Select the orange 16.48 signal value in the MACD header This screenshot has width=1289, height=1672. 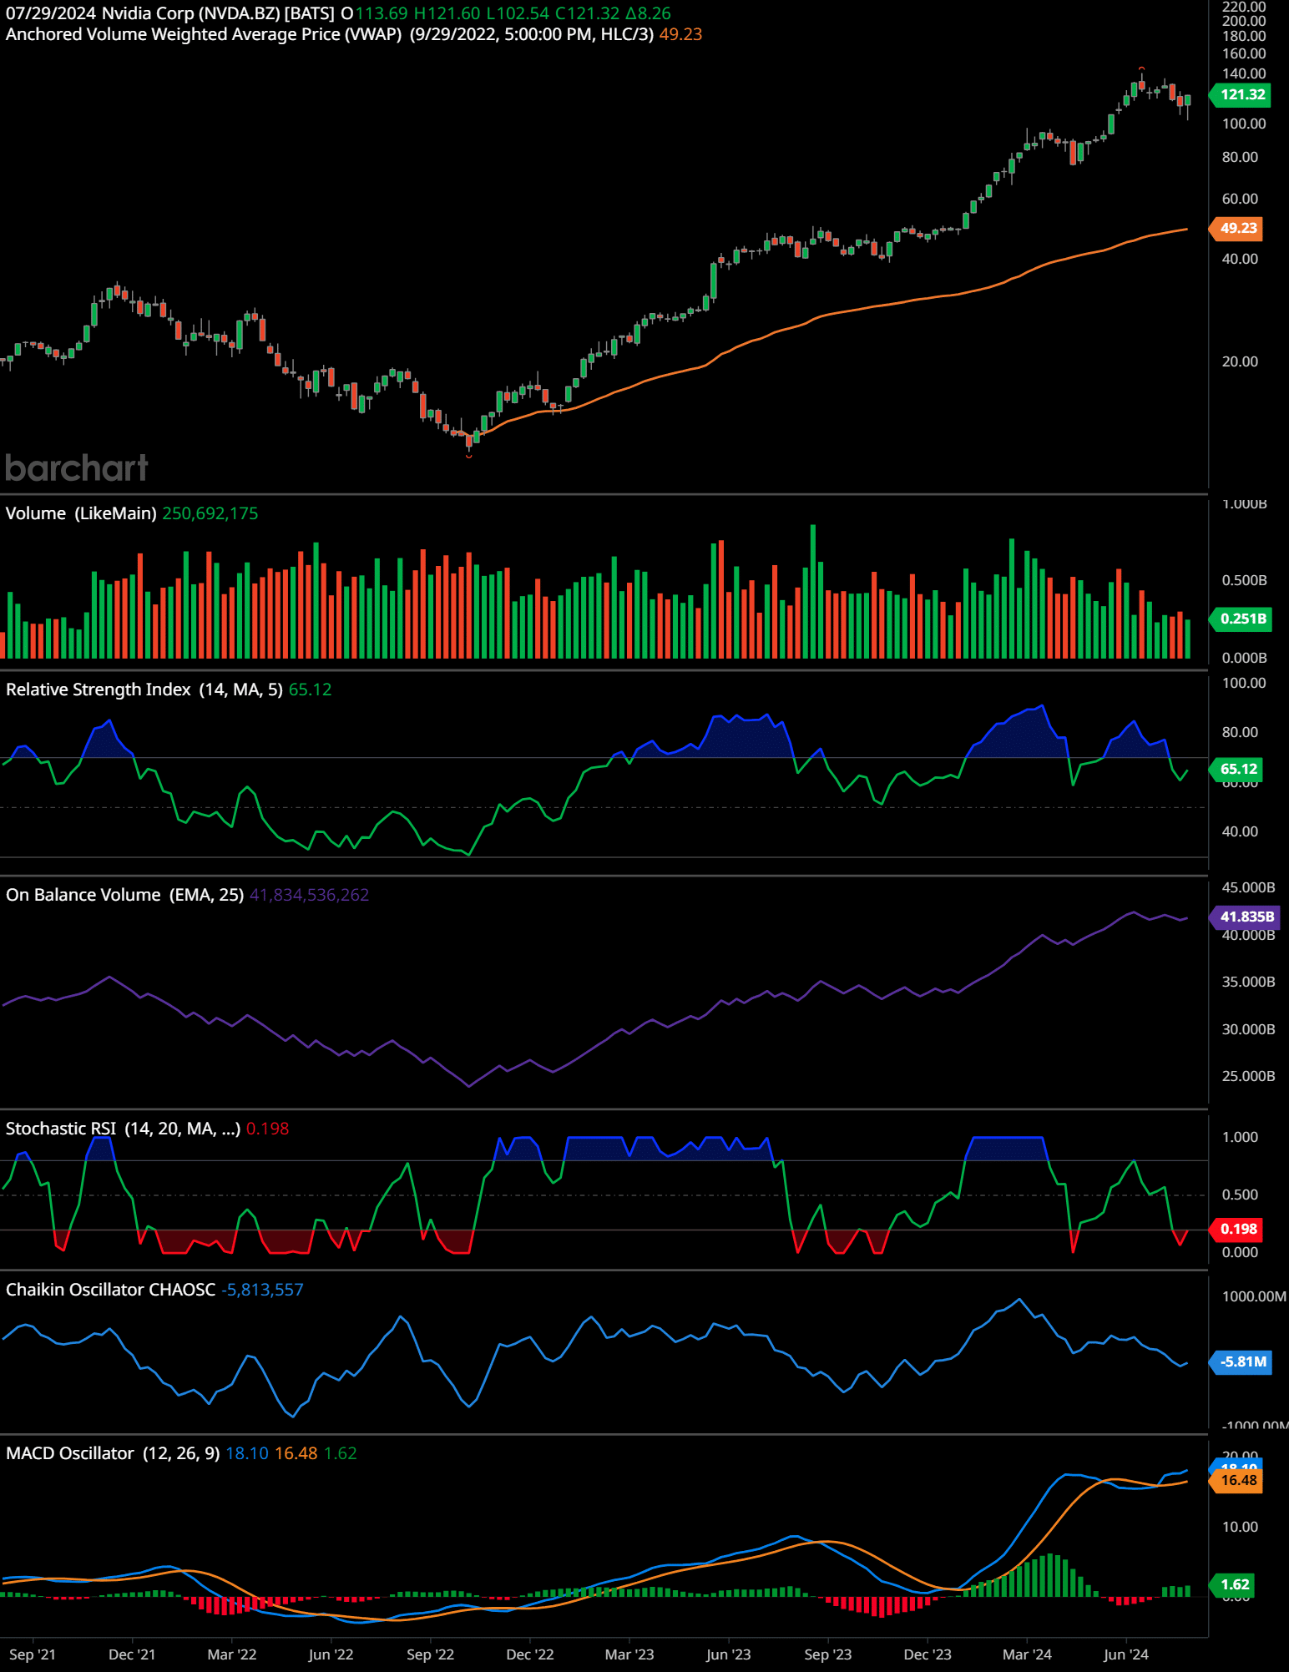click(x=296, y=1453)
